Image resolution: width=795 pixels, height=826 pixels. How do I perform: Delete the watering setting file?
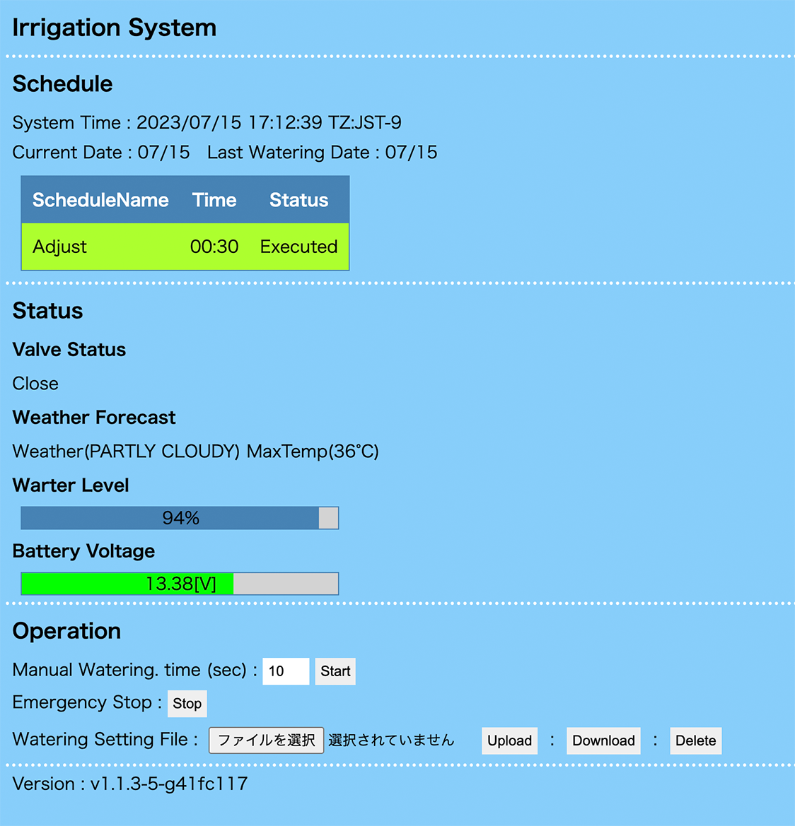(x=695, y=741)
